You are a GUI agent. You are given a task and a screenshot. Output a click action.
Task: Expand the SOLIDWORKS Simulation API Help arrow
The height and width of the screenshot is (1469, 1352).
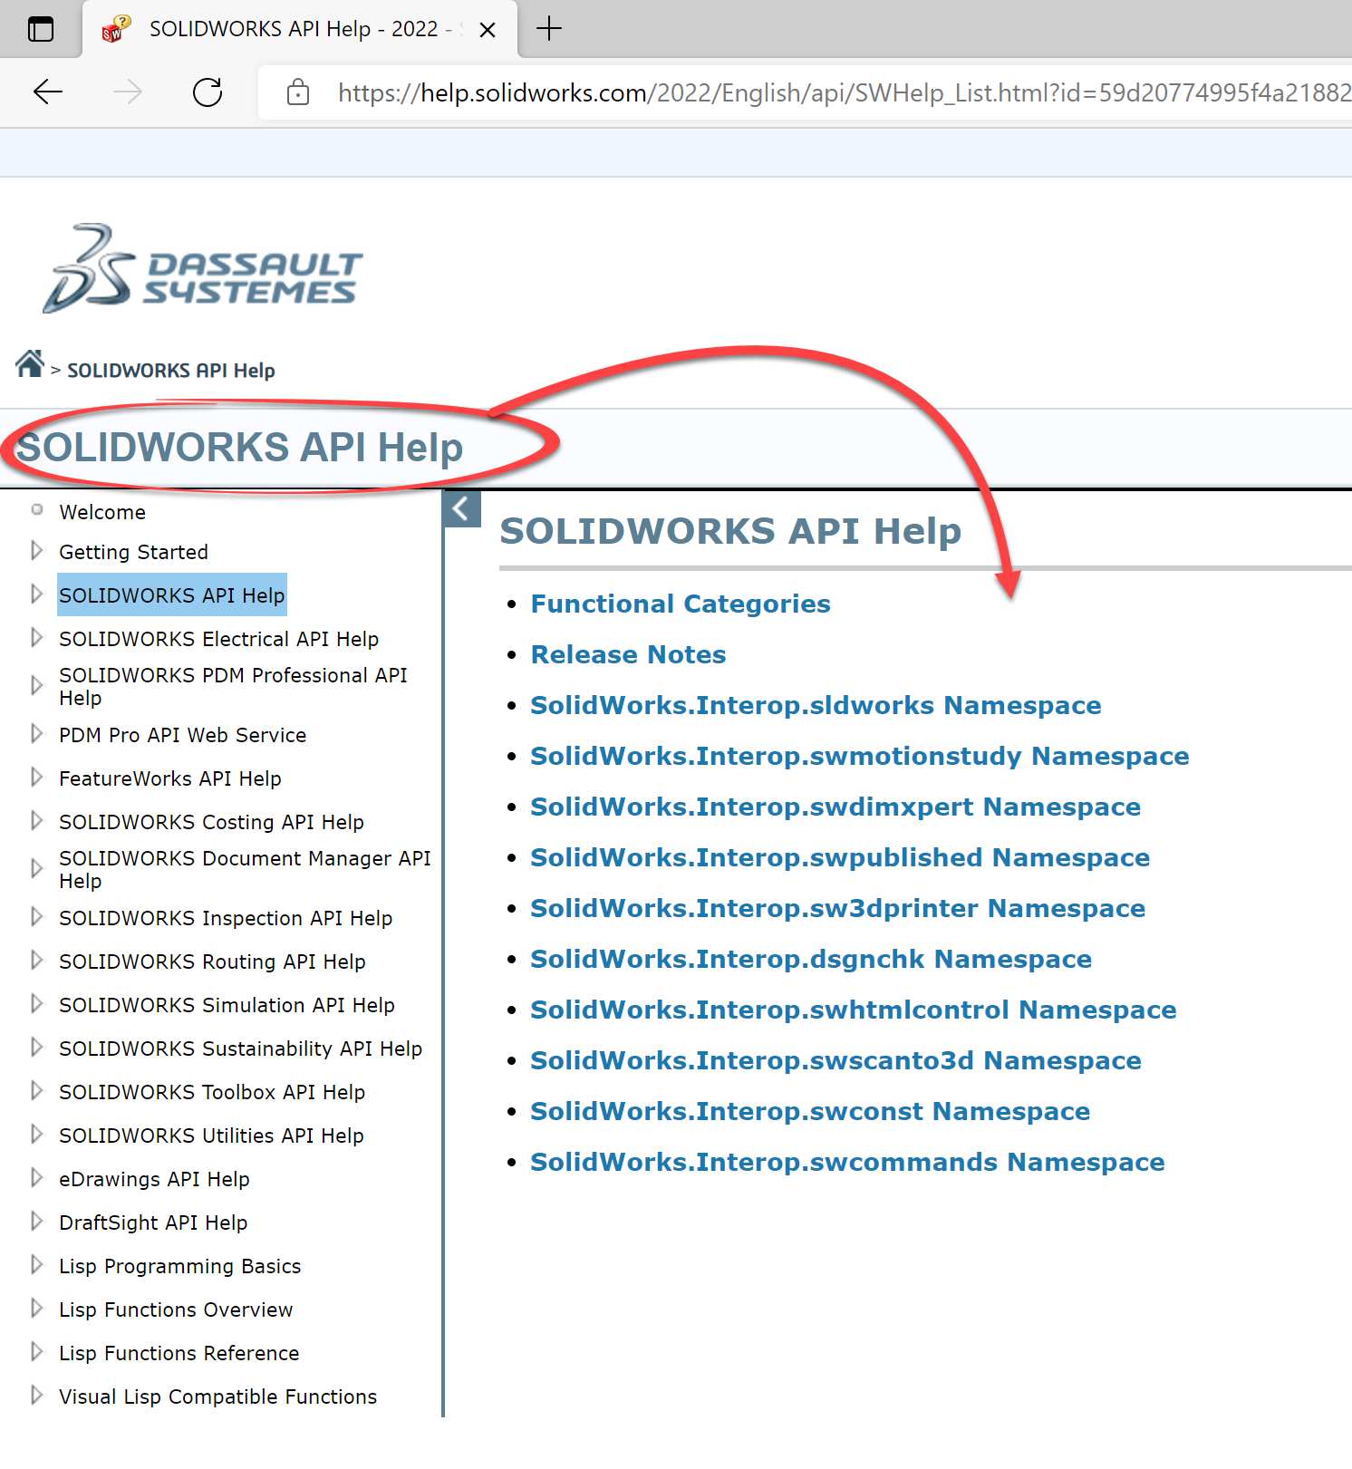tap(36, 1003)
